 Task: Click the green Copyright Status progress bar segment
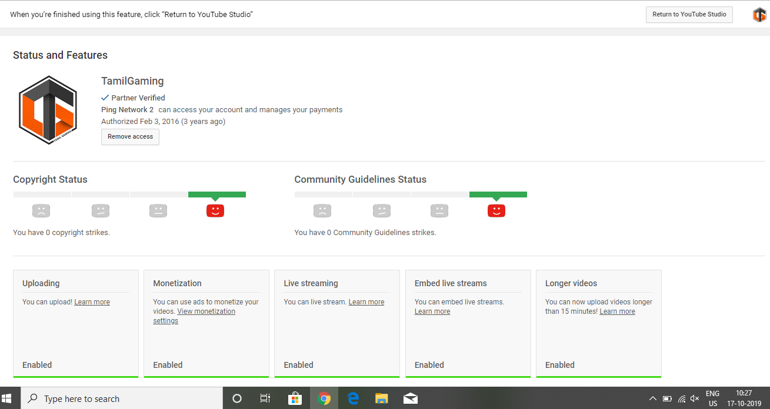[217, 195]
